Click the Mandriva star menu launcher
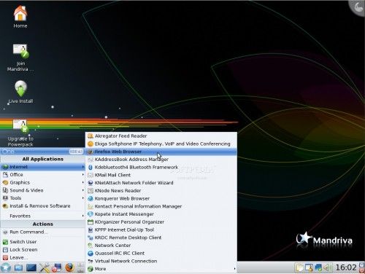This screenshot has height=274, width=365. [x=6, y=267]
